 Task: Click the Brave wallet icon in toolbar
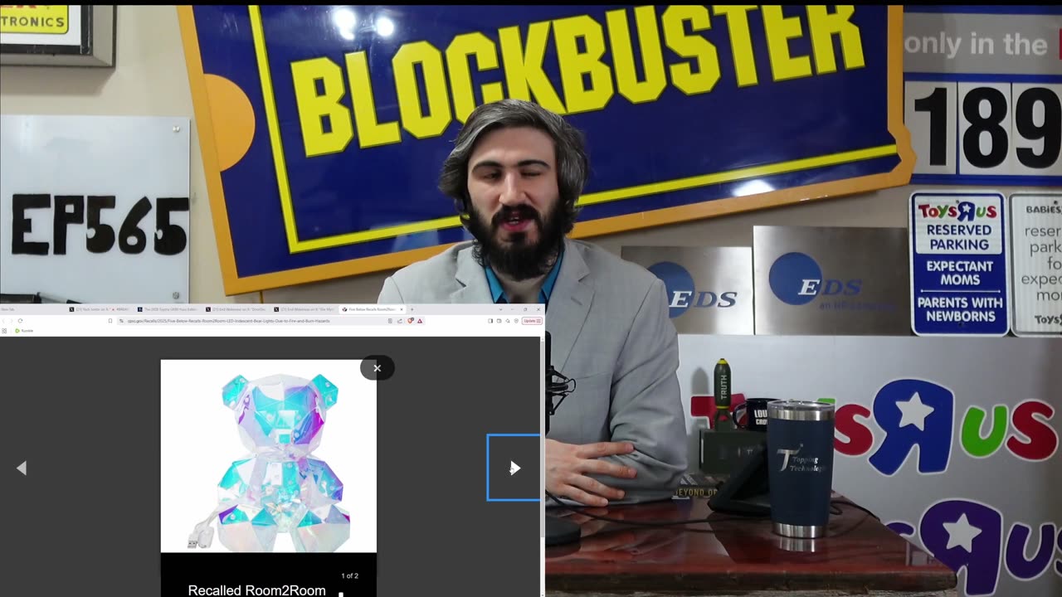(499, 321)
